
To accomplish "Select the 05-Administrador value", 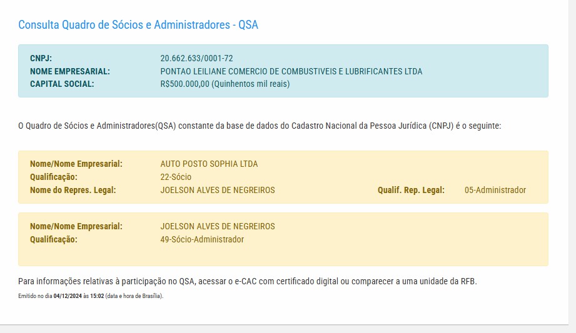I will 495,190.
